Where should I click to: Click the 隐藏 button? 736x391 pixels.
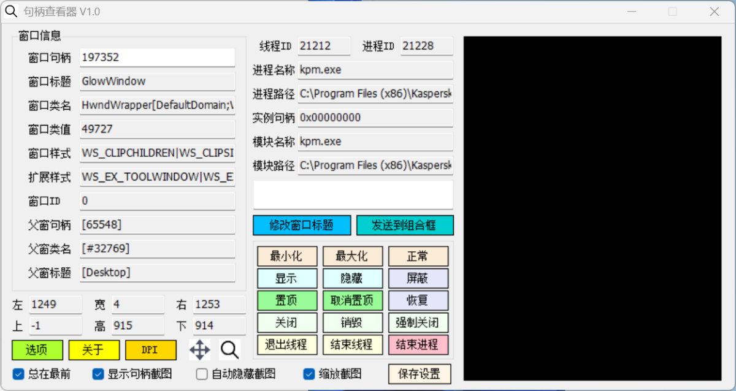(353, 278)
